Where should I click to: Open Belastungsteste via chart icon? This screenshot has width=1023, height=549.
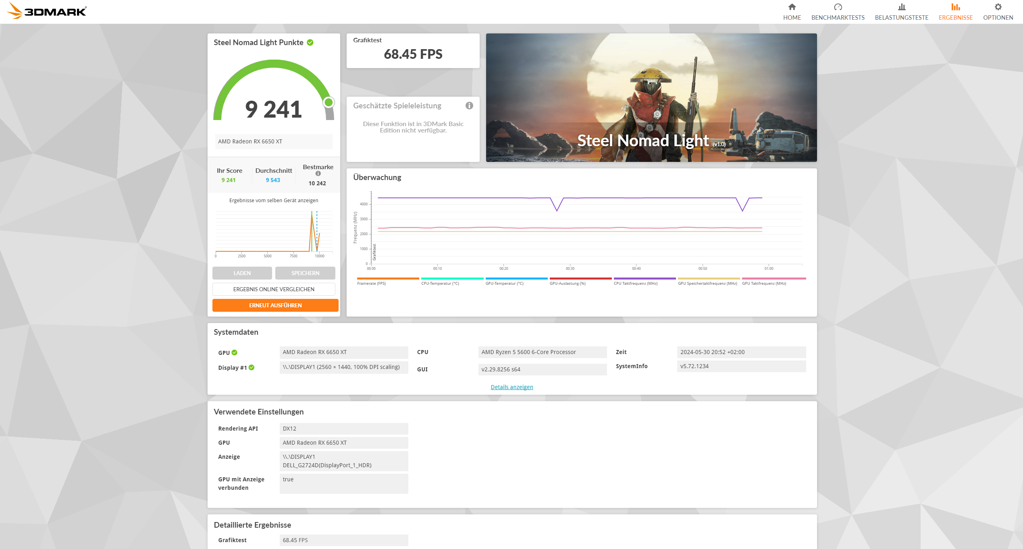pos(901,7)
